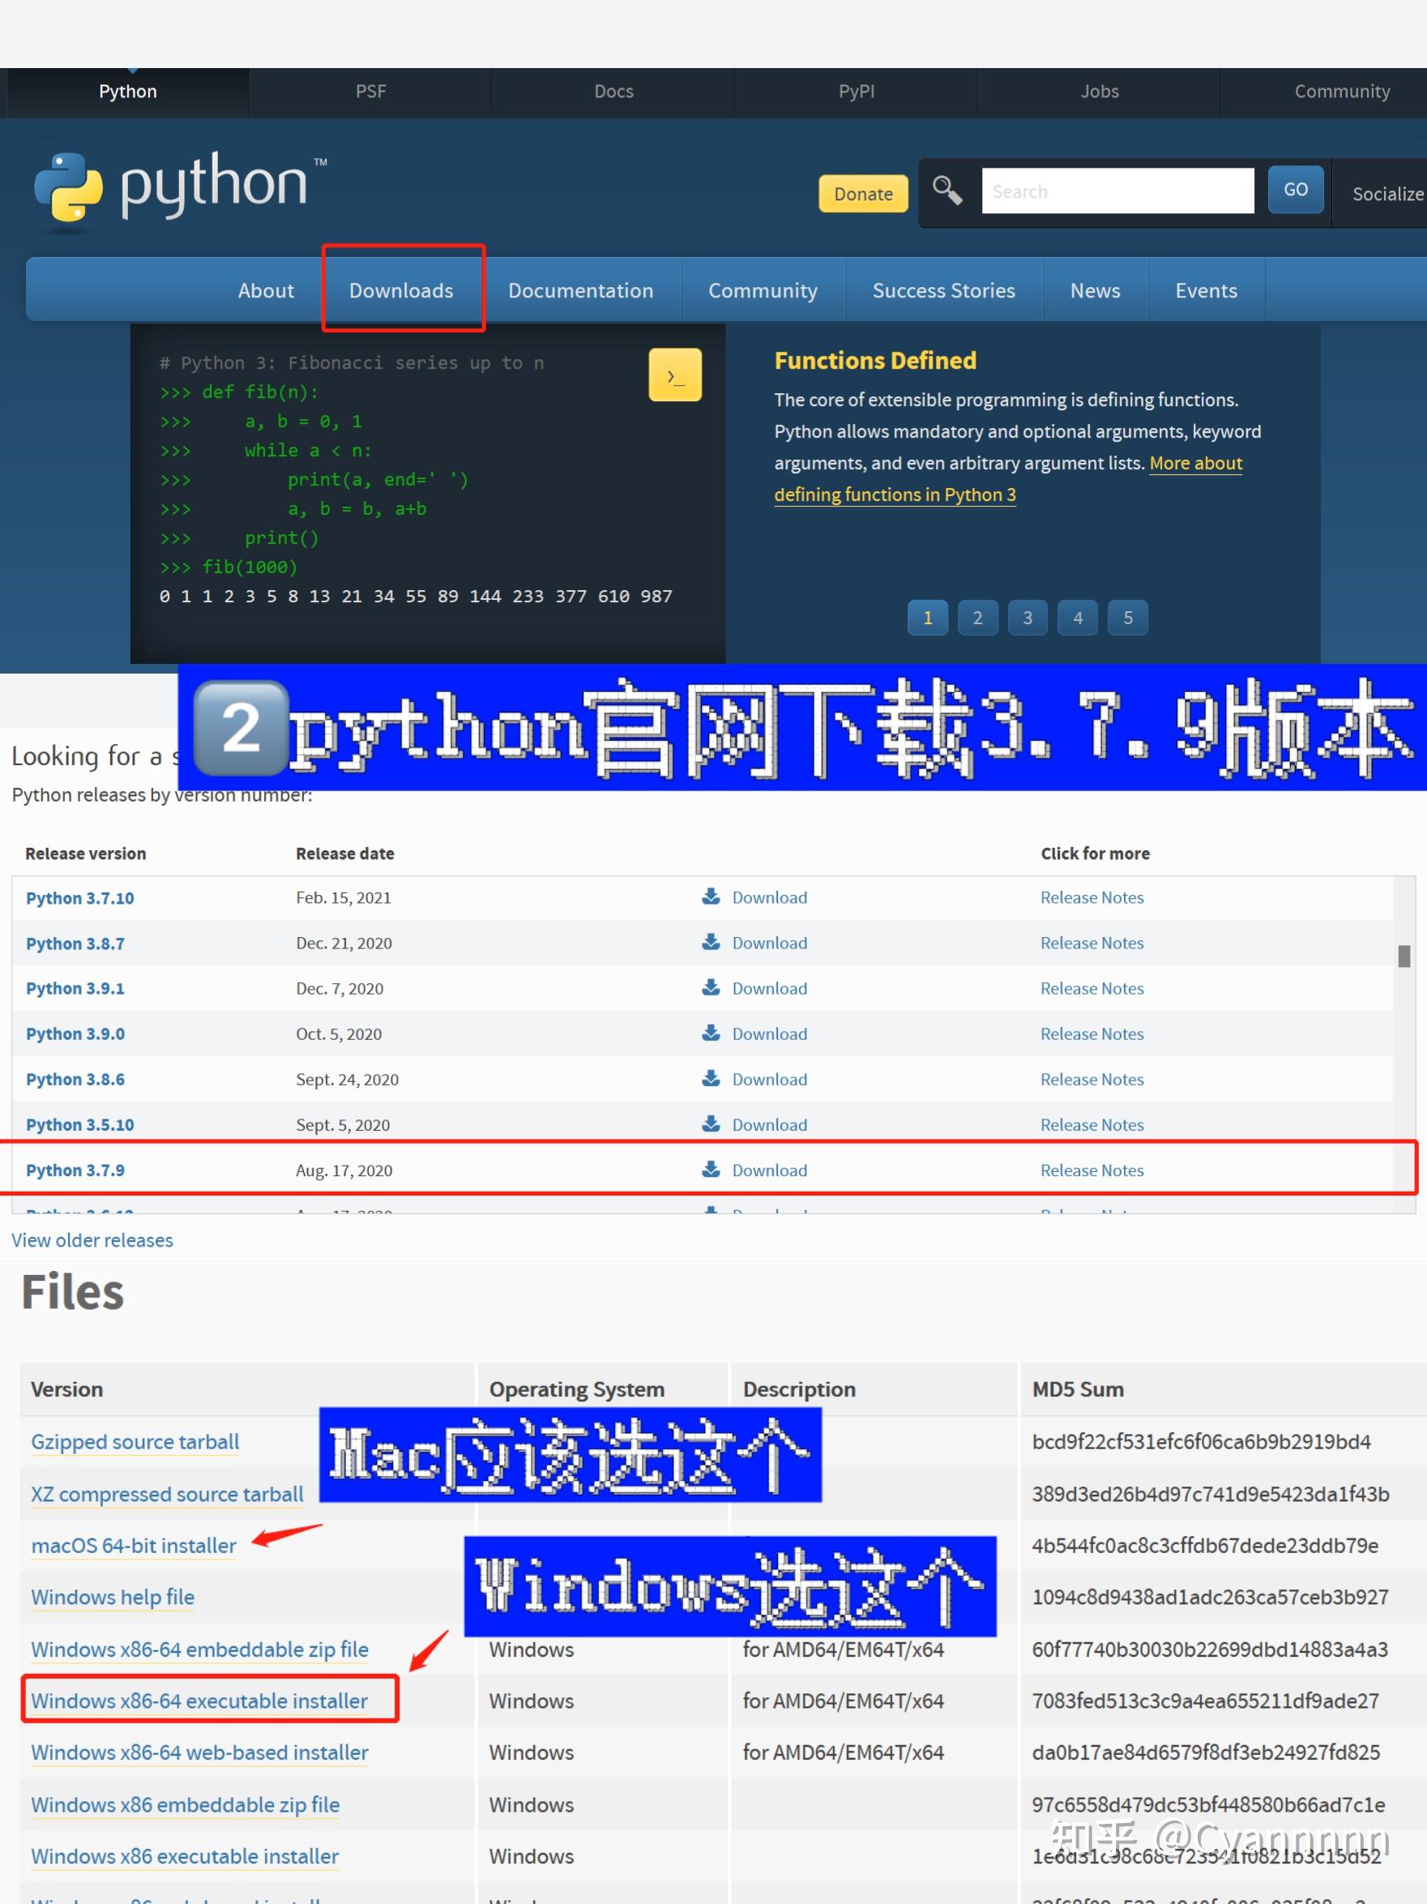Open Python 3.9.1 release page
The image size is (1427, 1904).
[x=75, y=988]
